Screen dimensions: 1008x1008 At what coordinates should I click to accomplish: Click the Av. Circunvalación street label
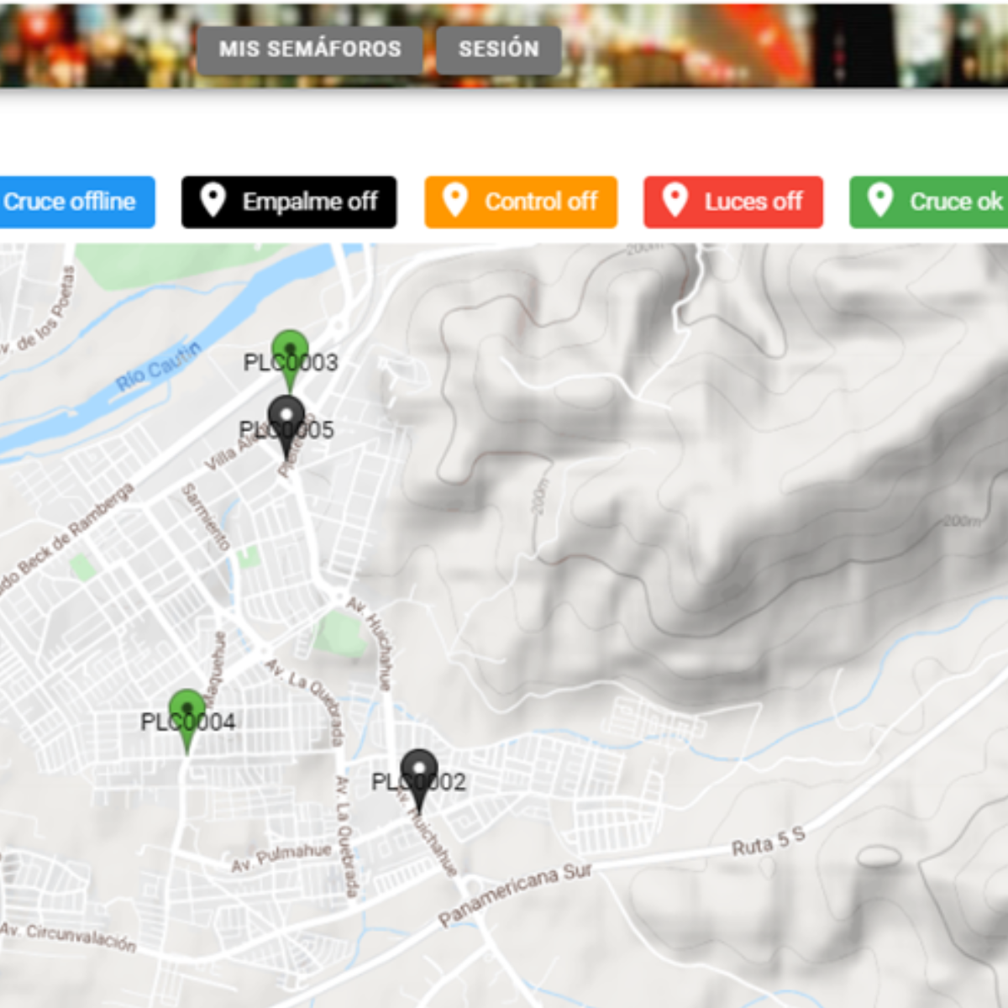point(69,937)
